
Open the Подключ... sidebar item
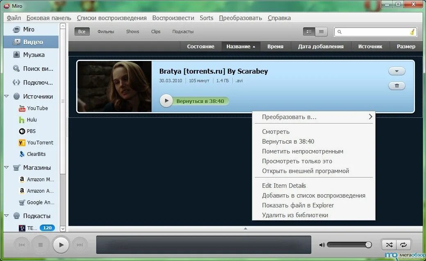(33, 83)
